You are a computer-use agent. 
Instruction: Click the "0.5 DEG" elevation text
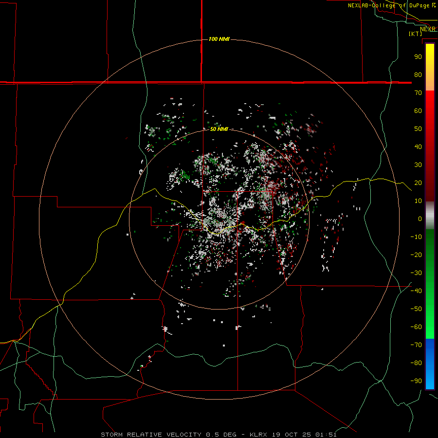tap(221, 435)
